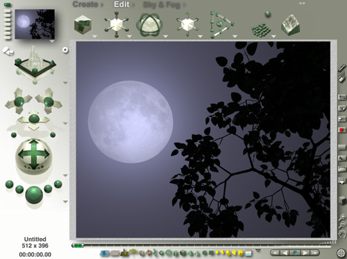Open the Materials Lab cube icon
Screen dimensions: 347x259
tap(83, 24)
